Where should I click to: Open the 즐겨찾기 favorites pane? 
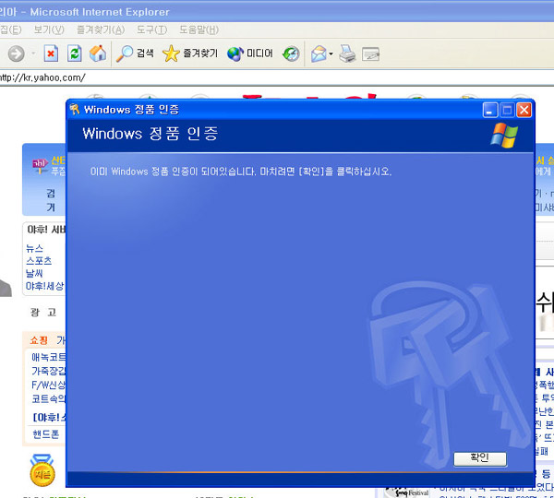click(x=190, y=53)
